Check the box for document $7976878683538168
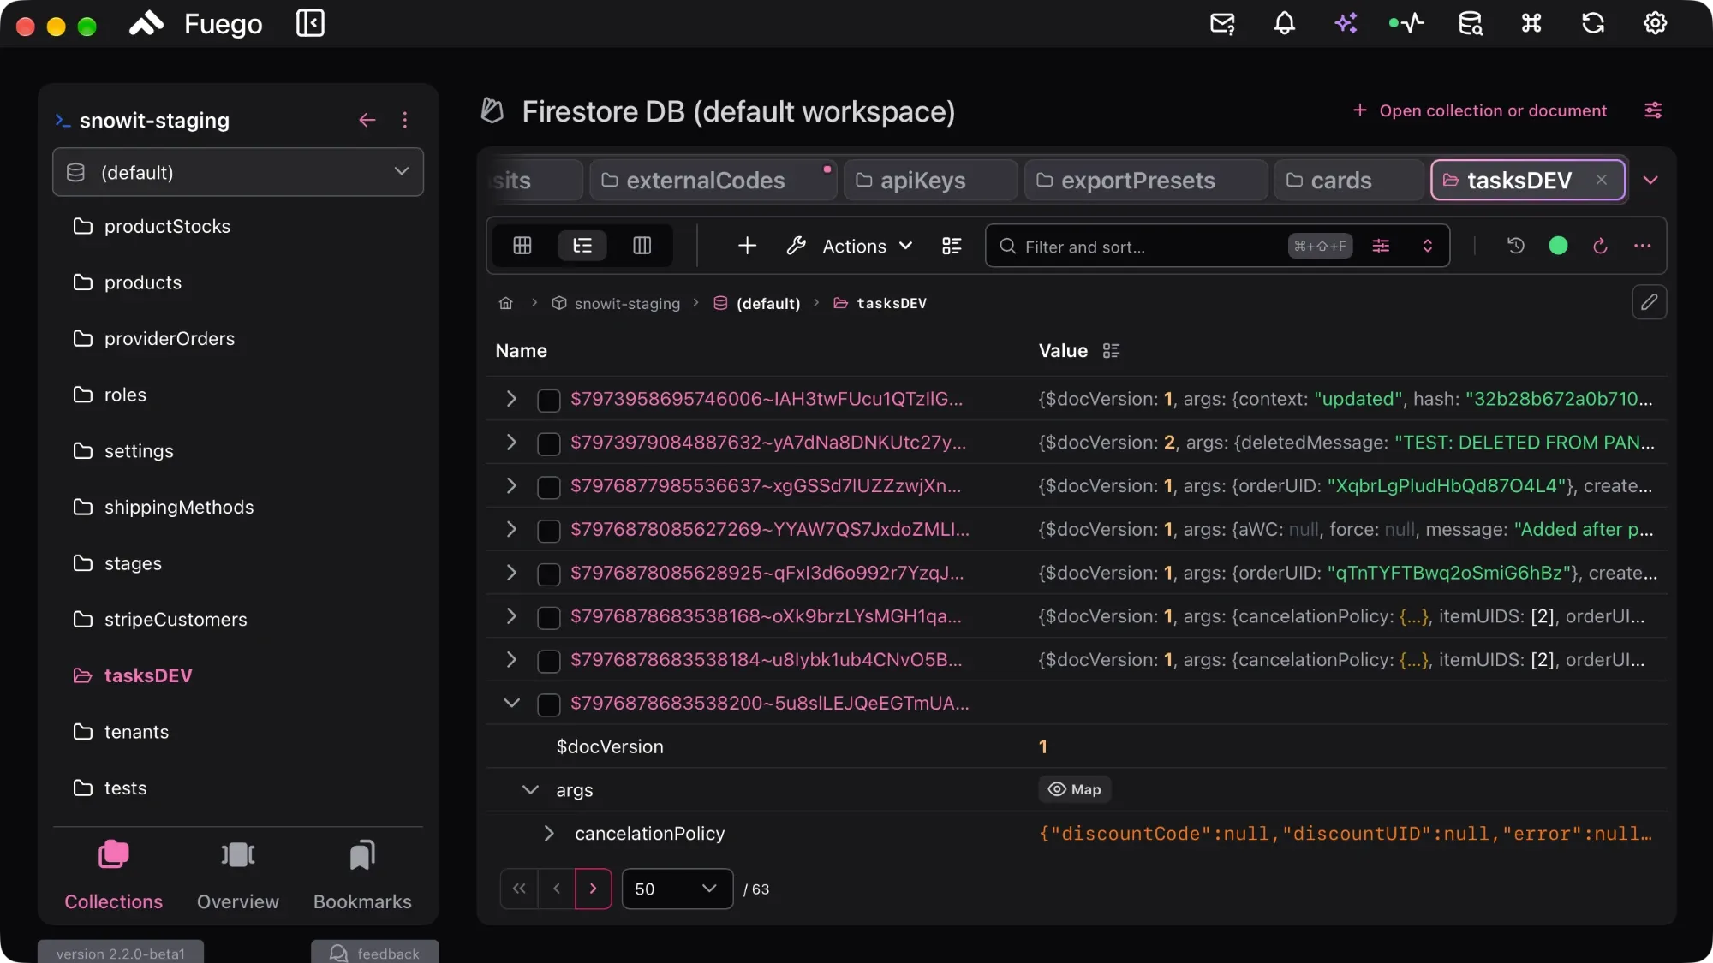Viewport: 1713px width, 963px height. click(x=548, y=617)
